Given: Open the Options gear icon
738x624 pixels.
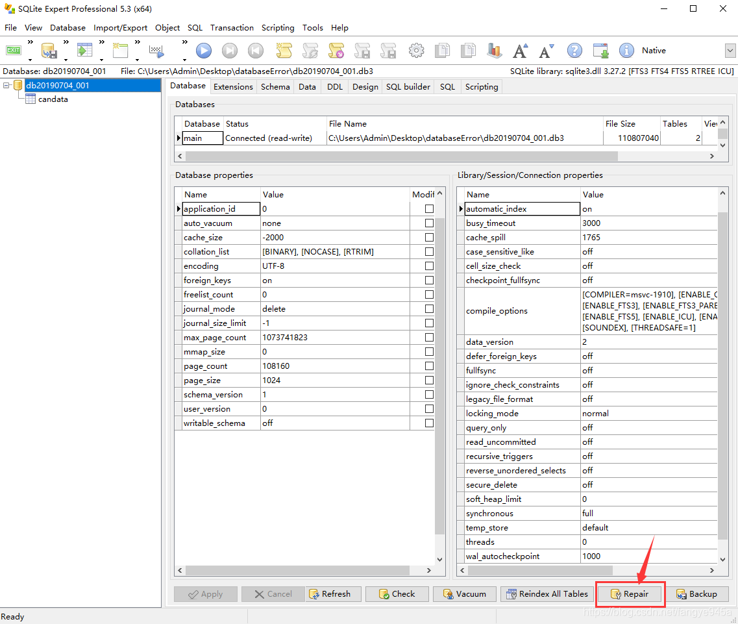Looking at the screenshot, I should pos(416,50).
